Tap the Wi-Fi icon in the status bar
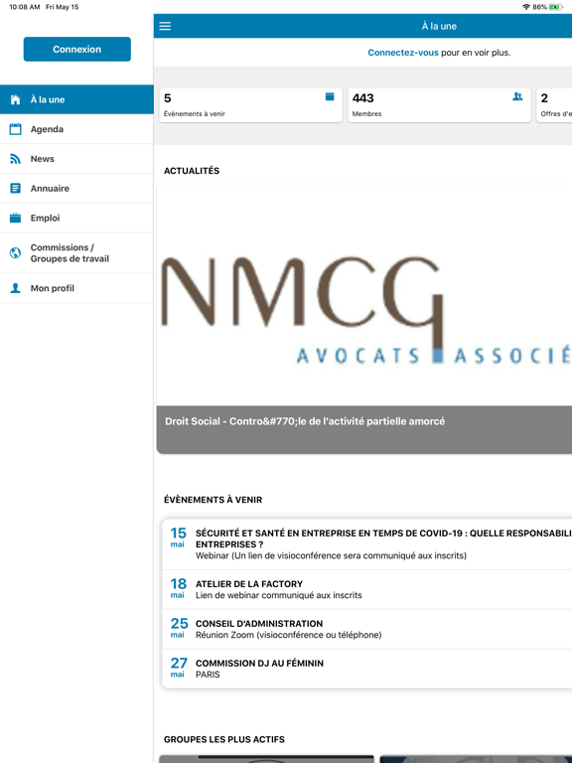This screenshot has width=572, height=763. click(x=526, y=7)
